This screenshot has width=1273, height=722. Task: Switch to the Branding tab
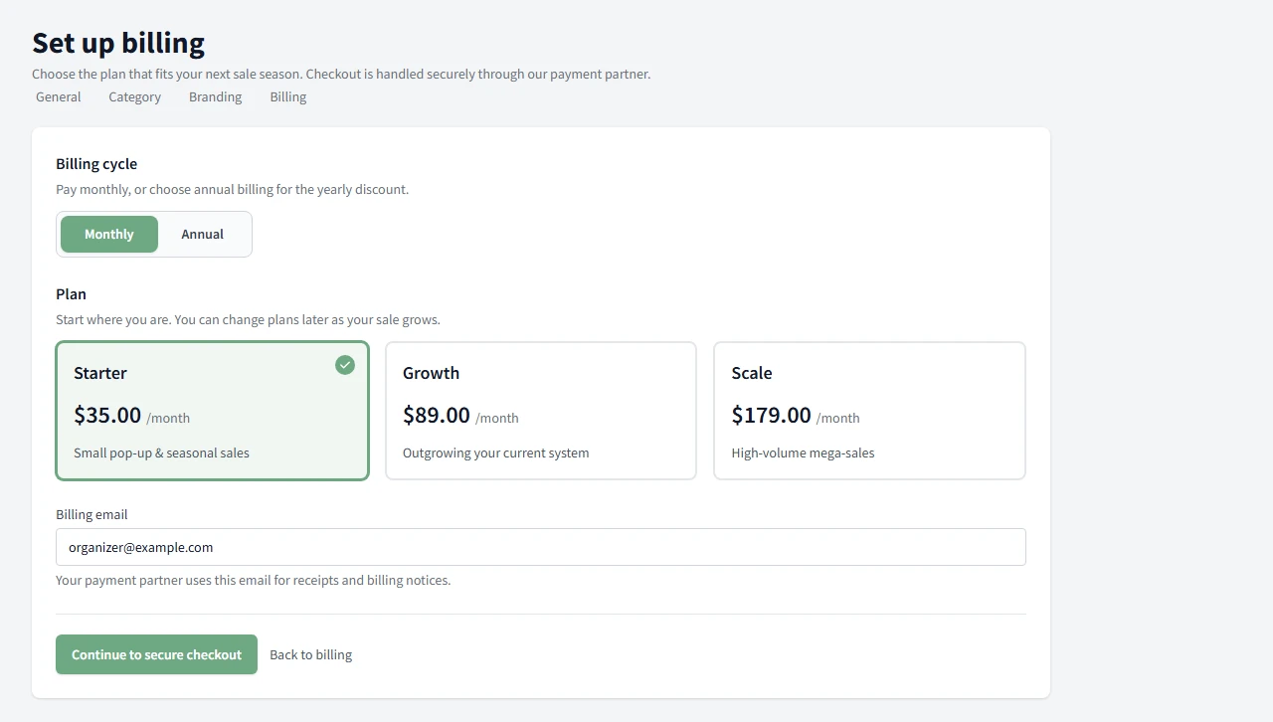[x=216, y=97]
